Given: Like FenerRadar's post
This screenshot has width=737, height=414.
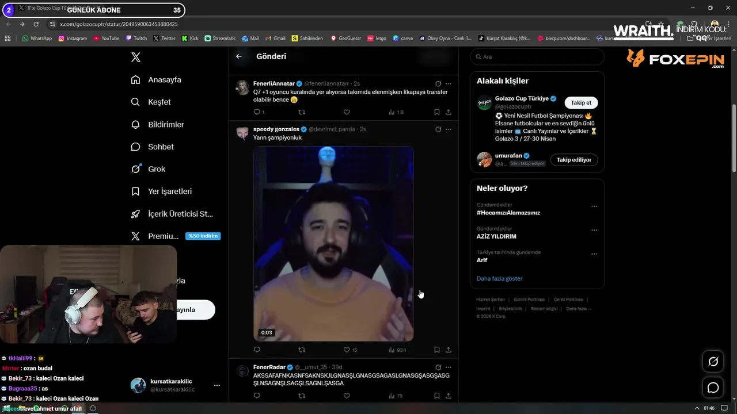Looking at the screenshot, I should [347, 396].
